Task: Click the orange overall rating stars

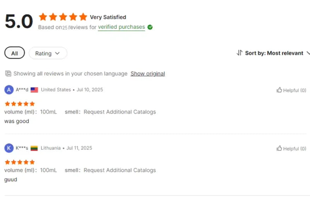Action: tap(63, 17)
